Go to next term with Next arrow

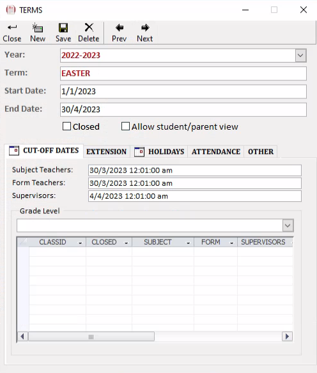[x=145, y=28]
